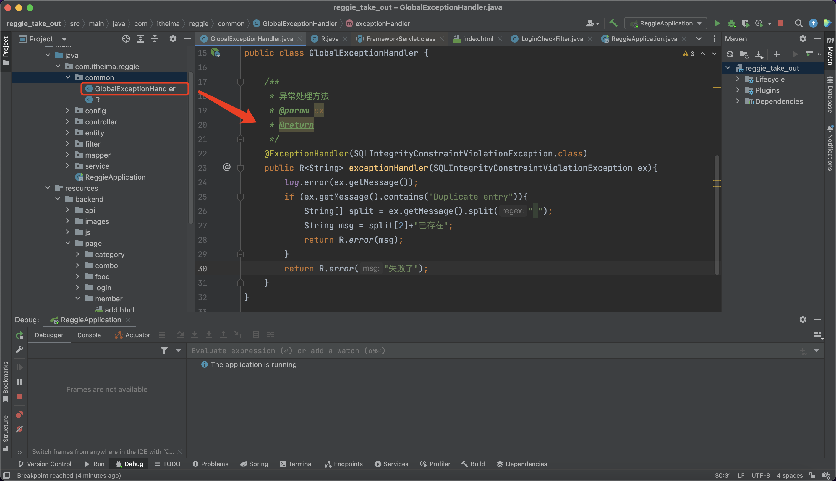Click the Build hammer icon

coord(613,23)
